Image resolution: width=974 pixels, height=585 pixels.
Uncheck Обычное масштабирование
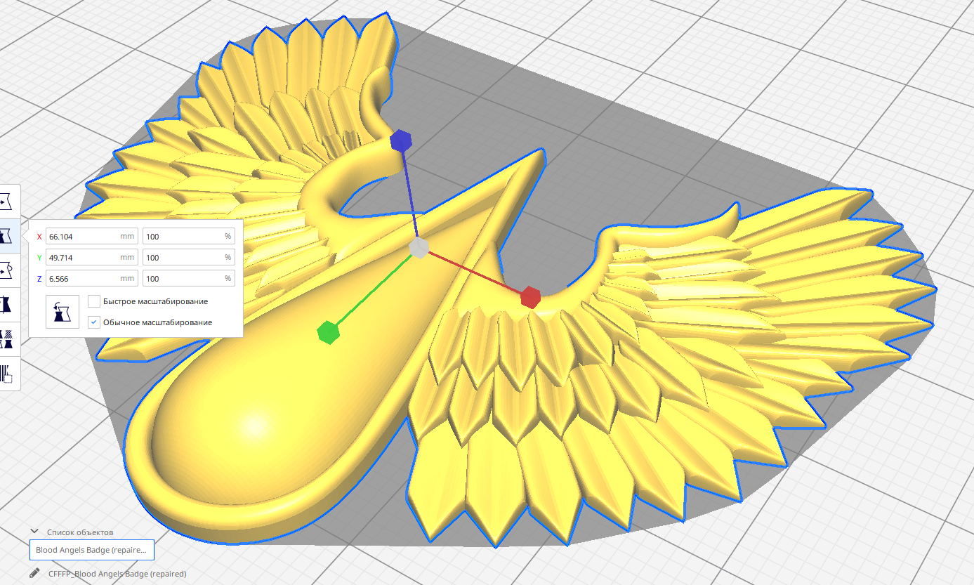(x=93, y=322)
